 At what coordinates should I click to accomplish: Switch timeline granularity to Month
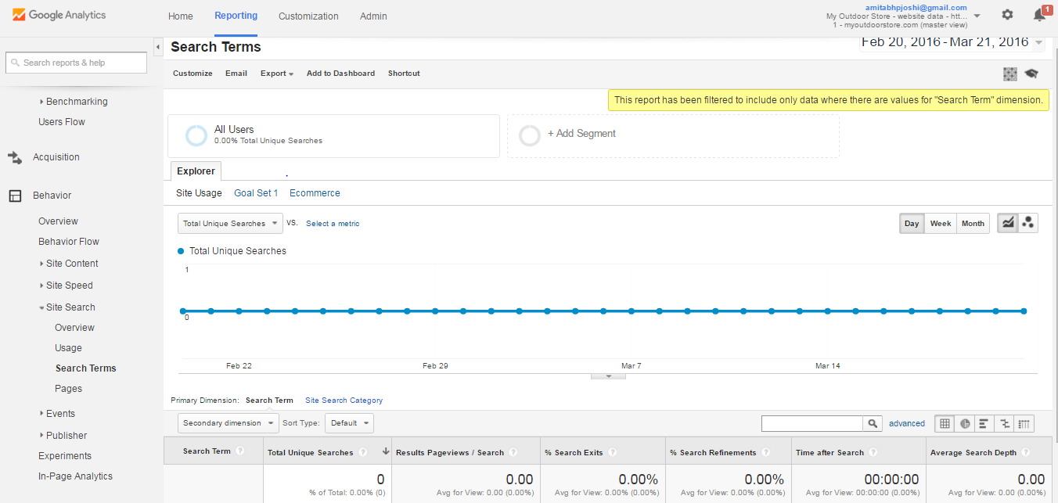[972, 223]
